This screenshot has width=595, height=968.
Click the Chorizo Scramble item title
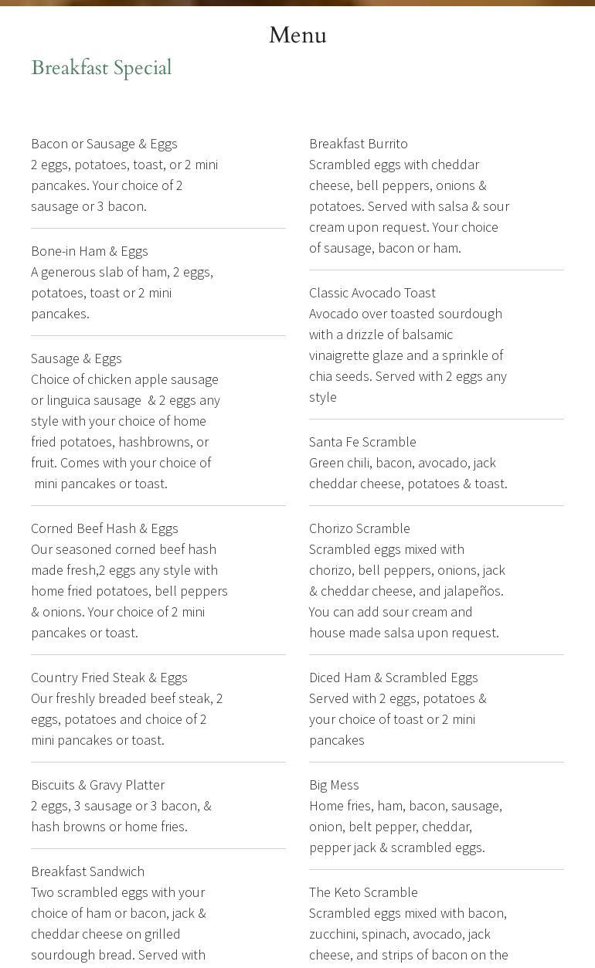point(359,528)
